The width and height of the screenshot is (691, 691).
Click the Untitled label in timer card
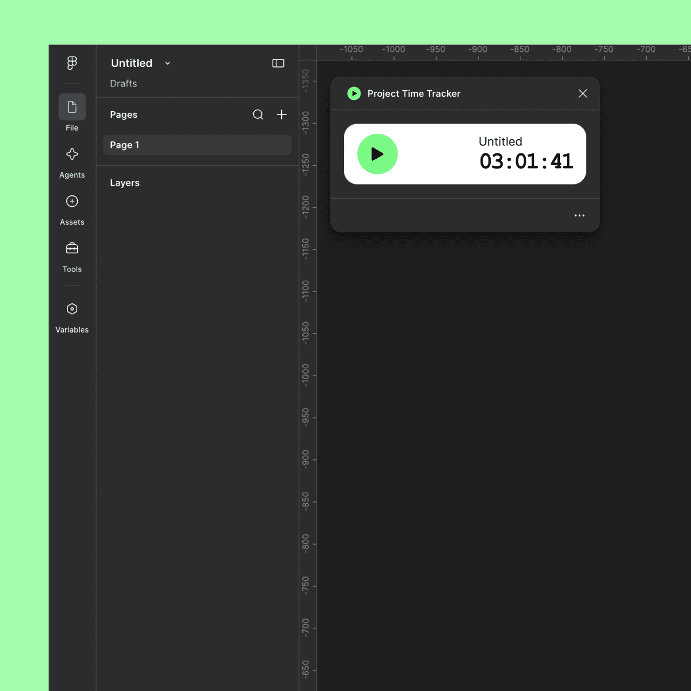[x=500, y=141]
